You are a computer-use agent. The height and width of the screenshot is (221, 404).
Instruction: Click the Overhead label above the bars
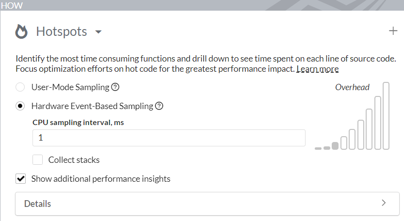pos(352,88)
